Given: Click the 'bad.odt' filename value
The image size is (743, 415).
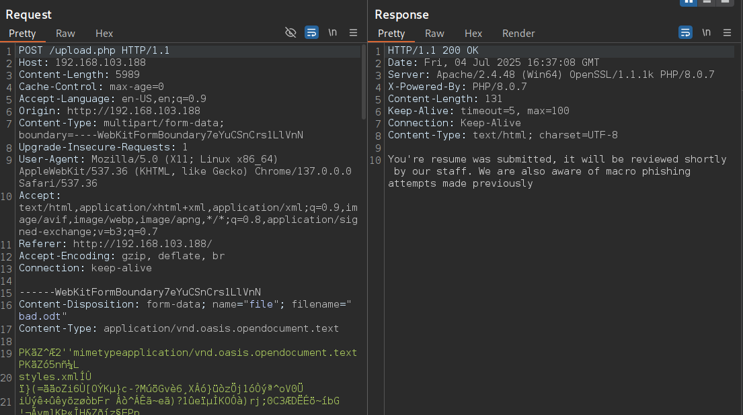Looking at the screenshot, I should (x=40, y=316).
